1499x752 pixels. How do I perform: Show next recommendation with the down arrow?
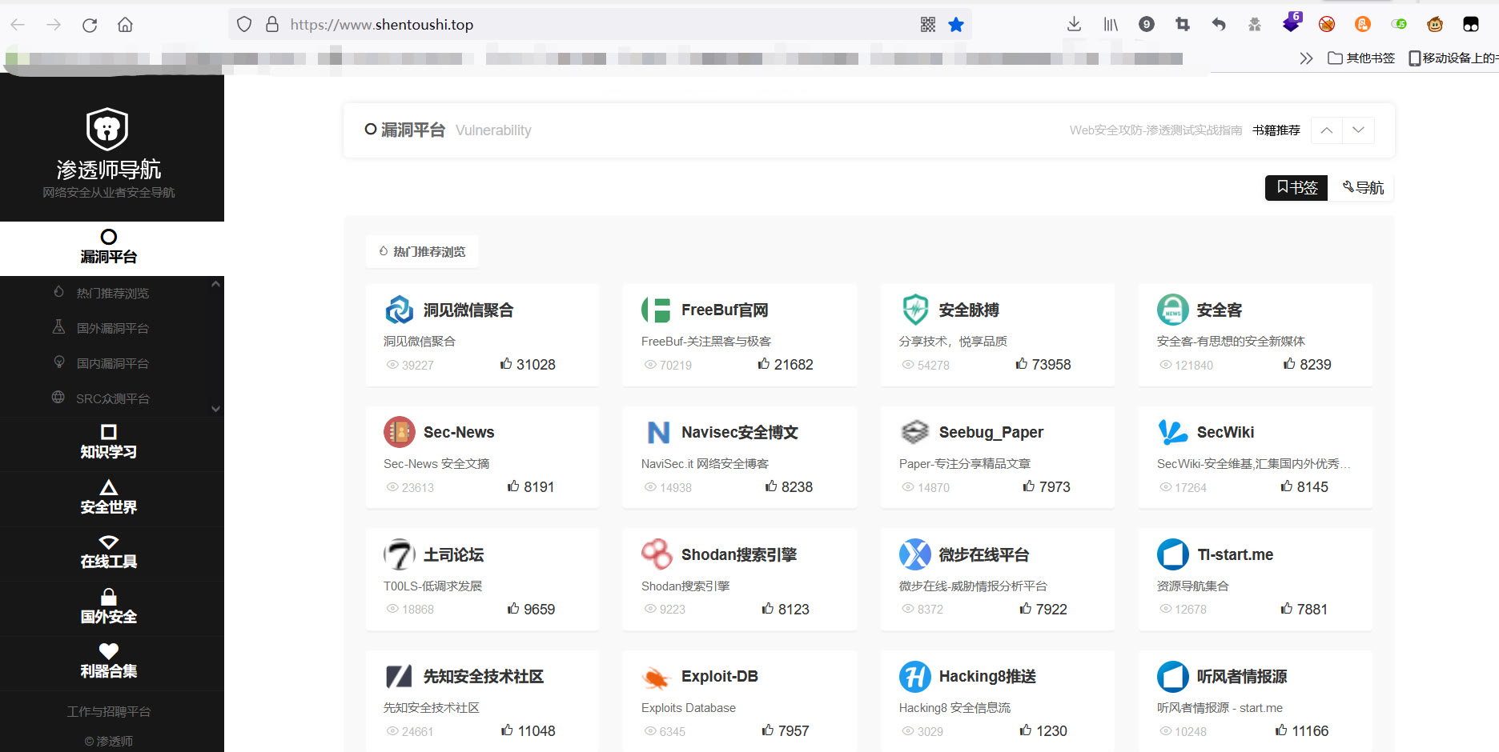[x=1359, y=130]
